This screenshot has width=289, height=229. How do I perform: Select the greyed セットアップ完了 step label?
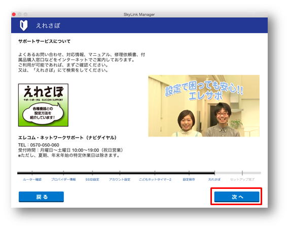242,179
